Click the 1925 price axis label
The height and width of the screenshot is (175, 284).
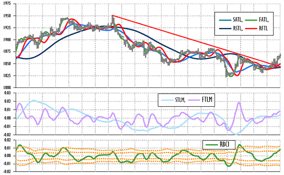point(7,28)
